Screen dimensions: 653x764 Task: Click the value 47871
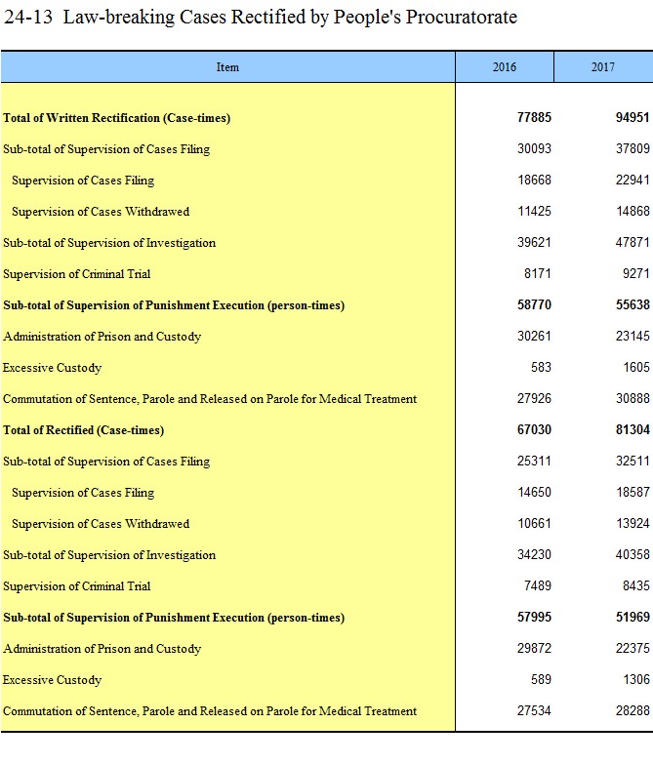click(633, 242)
